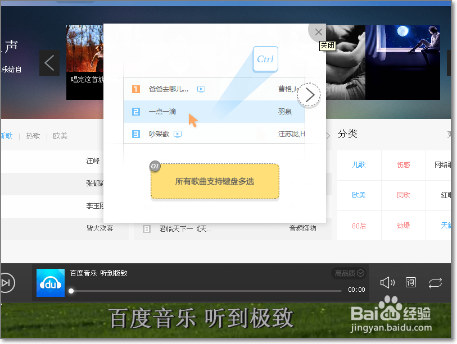Skip to the next track
Screen dimensions: 457x344
pyautogui.click(x=6, y=283)
